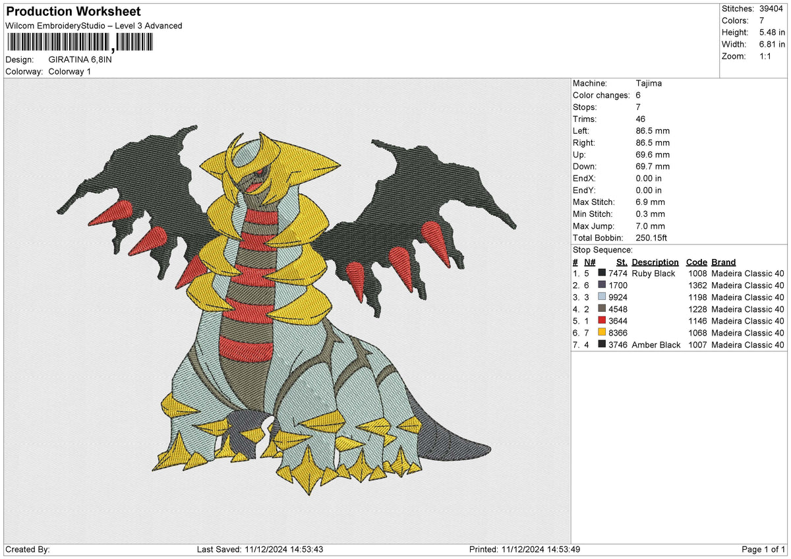The height and width of the screenshot is (559, 791).
Task: Click the Height value 5.48 in
Action: pos(773,32)
